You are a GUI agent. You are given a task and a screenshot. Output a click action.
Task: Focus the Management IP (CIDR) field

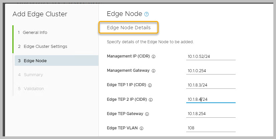(x=211, y=57)
